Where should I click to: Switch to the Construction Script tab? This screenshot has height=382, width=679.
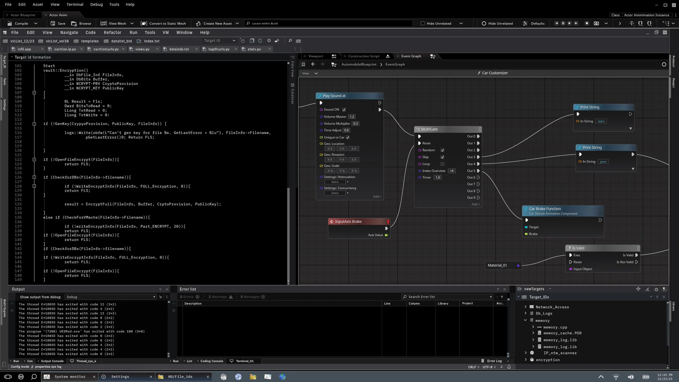point(363,56)
